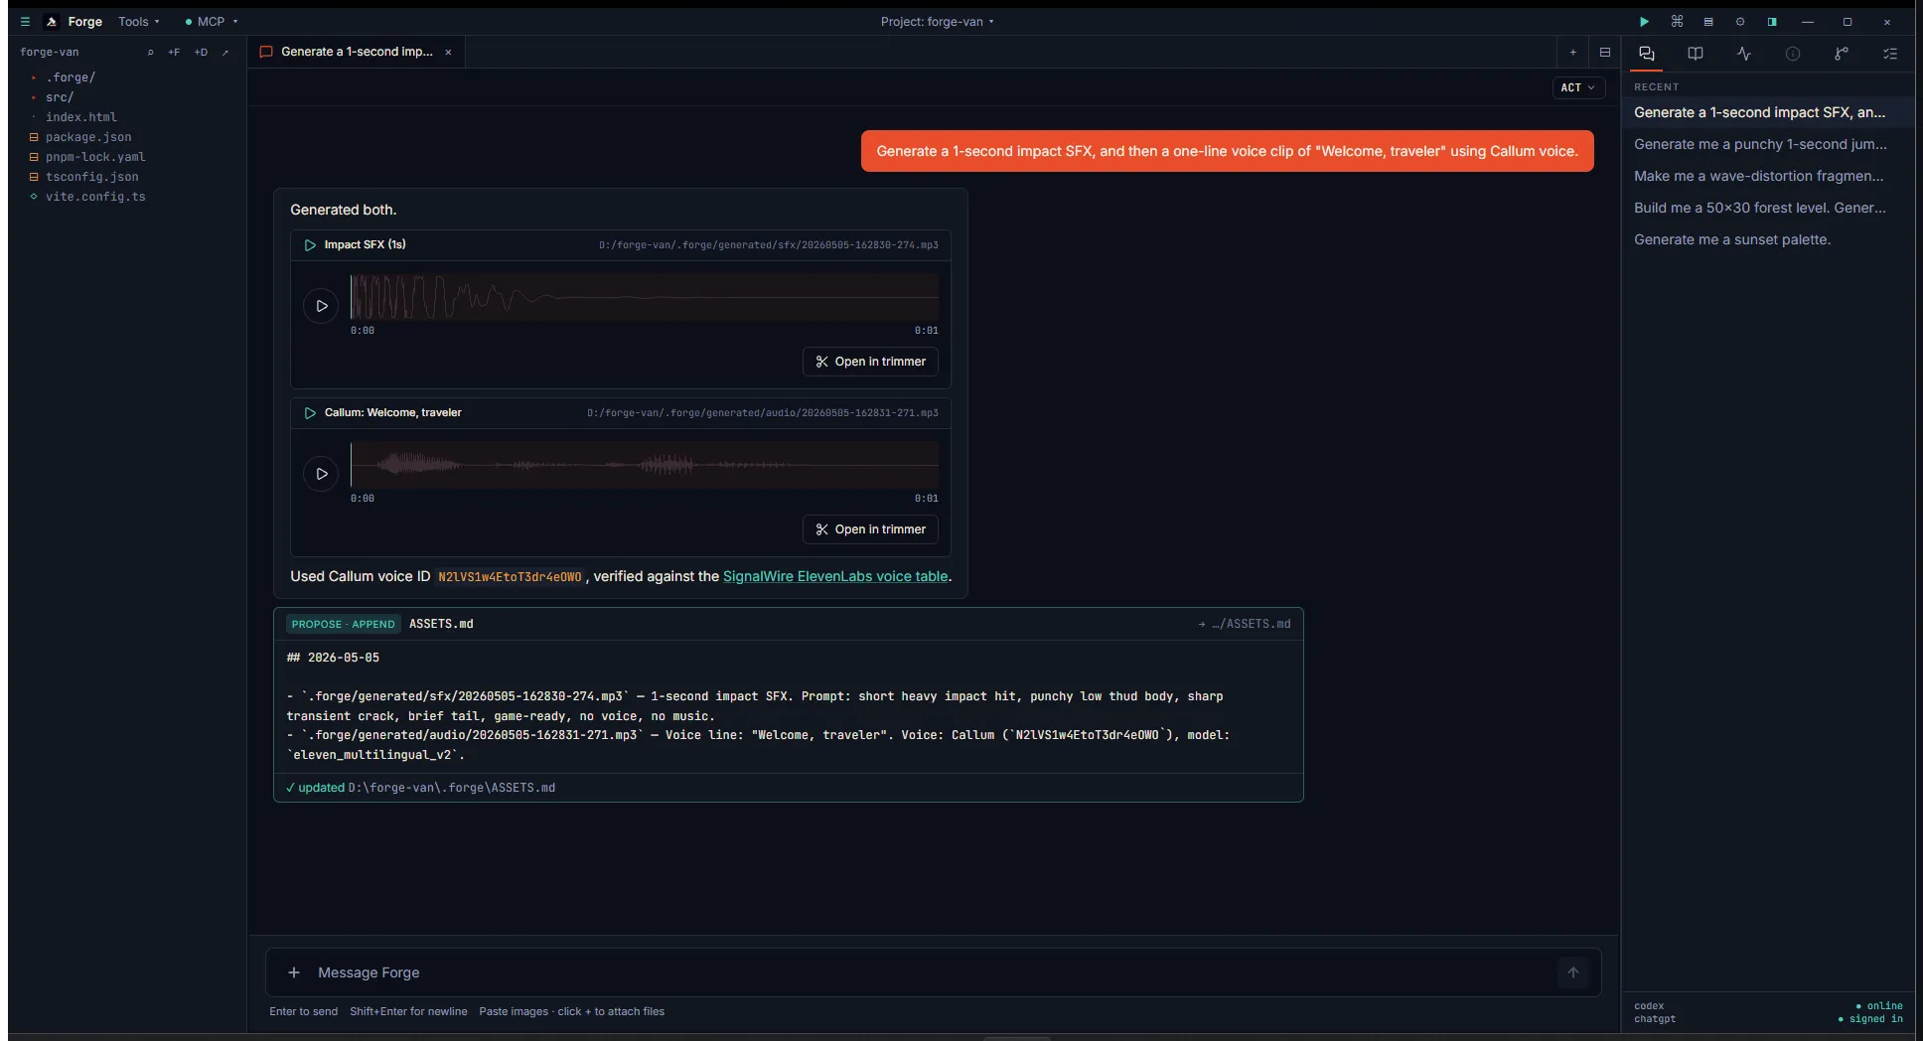Screen dimensions: 1923x1041
Task: Open the MCP dropdown menu
Action: (211, 22)
